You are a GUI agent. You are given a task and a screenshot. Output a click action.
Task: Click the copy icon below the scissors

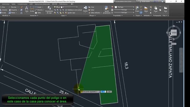pos(160,10)
